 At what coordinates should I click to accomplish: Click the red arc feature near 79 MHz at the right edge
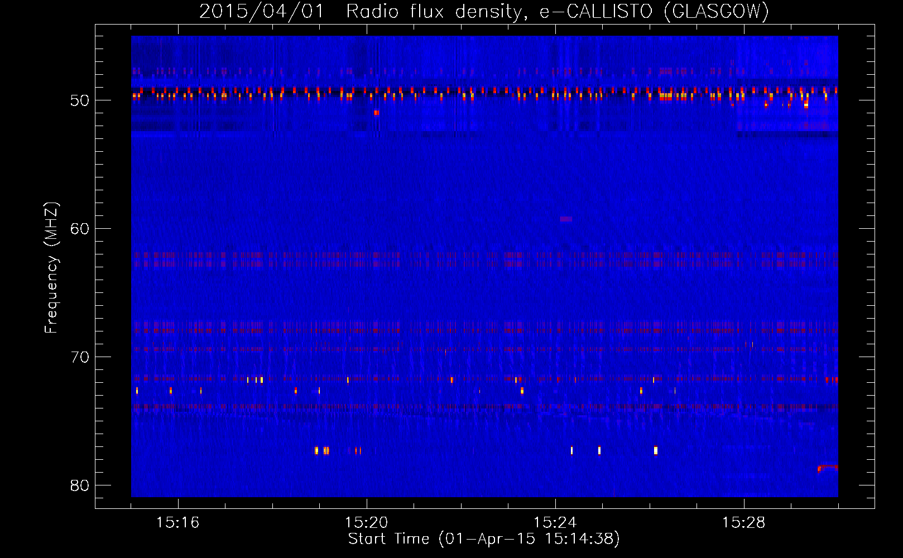click(x=828, y=468)
